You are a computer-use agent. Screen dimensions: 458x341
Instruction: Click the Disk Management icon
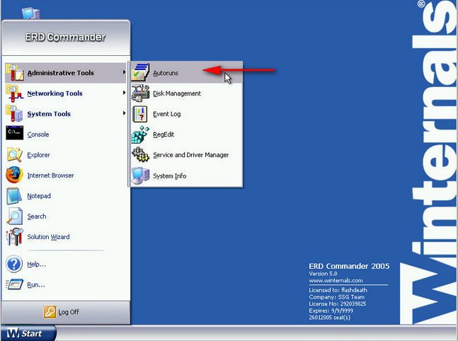tap(140, 93)
